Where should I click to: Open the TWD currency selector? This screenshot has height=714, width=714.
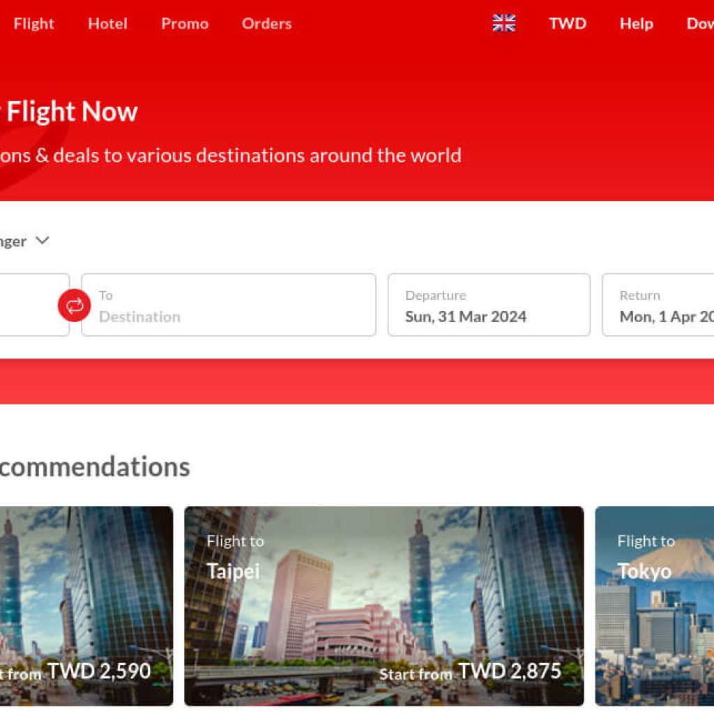pyautogui.click(x=567, y=24)
